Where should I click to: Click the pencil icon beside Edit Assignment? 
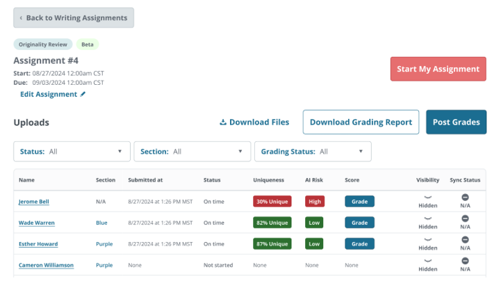coord(83,94)
